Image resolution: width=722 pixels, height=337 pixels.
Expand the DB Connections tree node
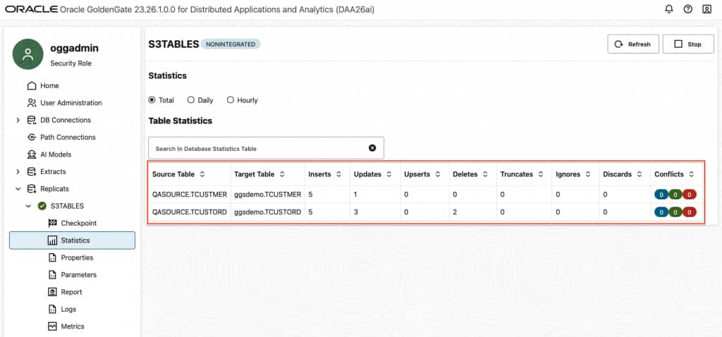pyautogui.click(x=18, y=120)
